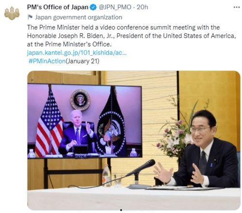Click the white tablecloth area of the photo
Viewport: 242px width, 213px height.
click(x=134, y=198)
